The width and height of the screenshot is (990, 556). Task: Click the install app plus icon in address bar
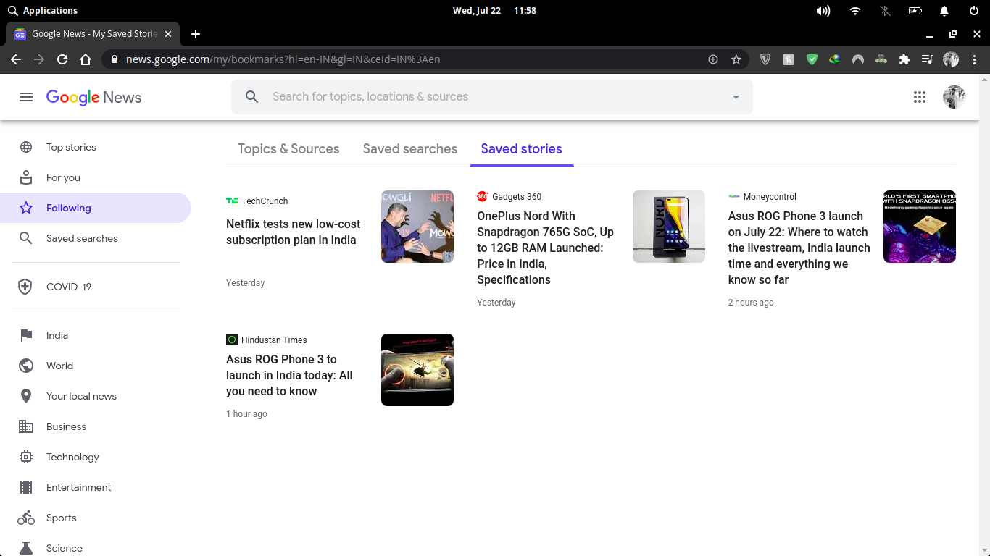point(713,59)
